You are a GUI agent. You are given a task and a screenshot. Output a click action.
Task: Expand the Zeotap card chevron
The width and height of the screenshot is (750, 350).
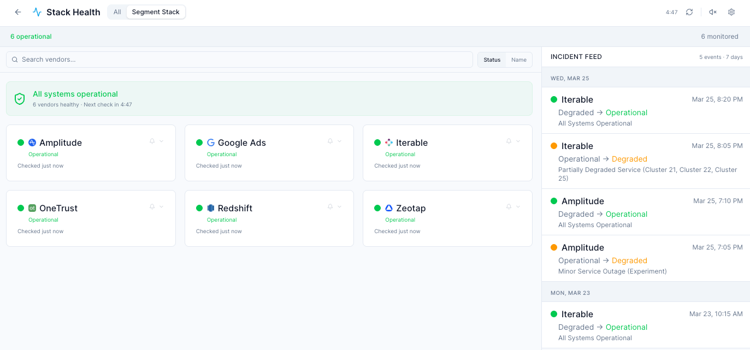tap(518, 206)
